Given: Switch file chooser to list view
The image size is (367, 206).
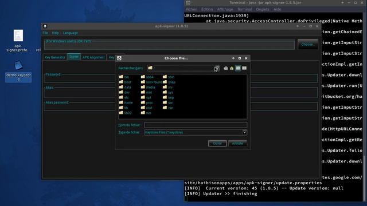Looking at the screenshot, I should [x=238, y=68].
